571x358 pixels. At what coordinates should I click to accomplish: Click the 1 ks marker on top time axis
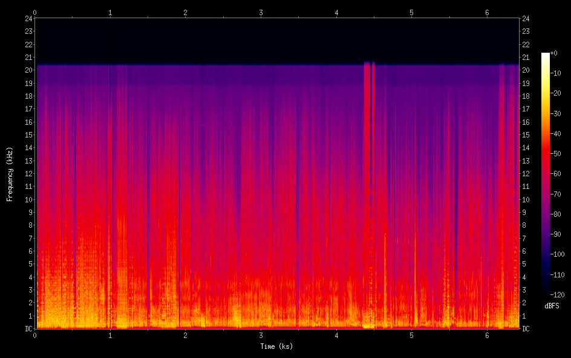(110, 12)
